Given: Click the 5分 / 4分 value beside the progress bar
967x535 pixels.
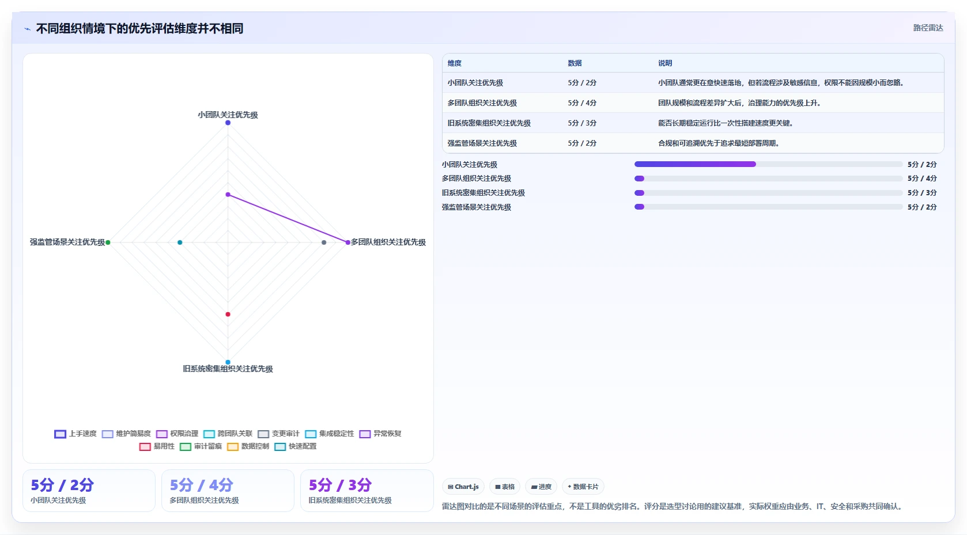Looking at the screenshot, I should click(x=922, y=179).
